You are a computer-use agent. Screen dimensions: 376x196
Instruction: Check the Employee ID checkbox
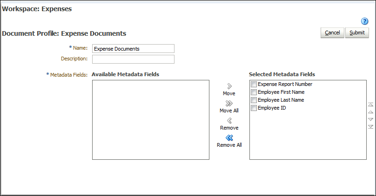pos(254,108)
